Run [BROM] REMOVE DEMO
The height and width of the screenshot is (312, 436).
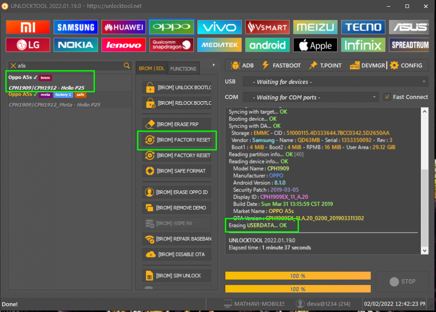[177, 208]
